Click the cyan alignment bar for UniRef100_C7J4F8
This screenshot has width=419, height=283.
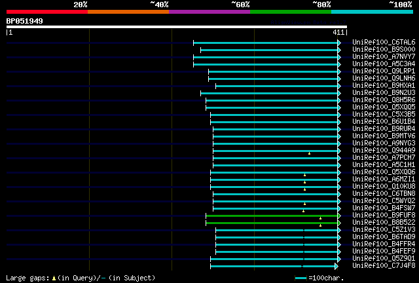tap(272, 266)
